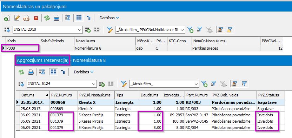Click add-filter funnel icon in lower toolbar

click(x=205, y=84)
